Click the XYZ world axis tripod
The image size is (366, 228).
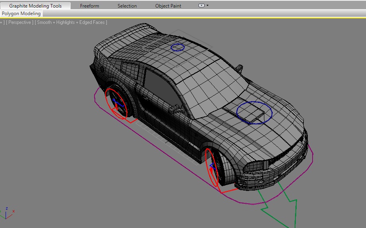[7, 214]
